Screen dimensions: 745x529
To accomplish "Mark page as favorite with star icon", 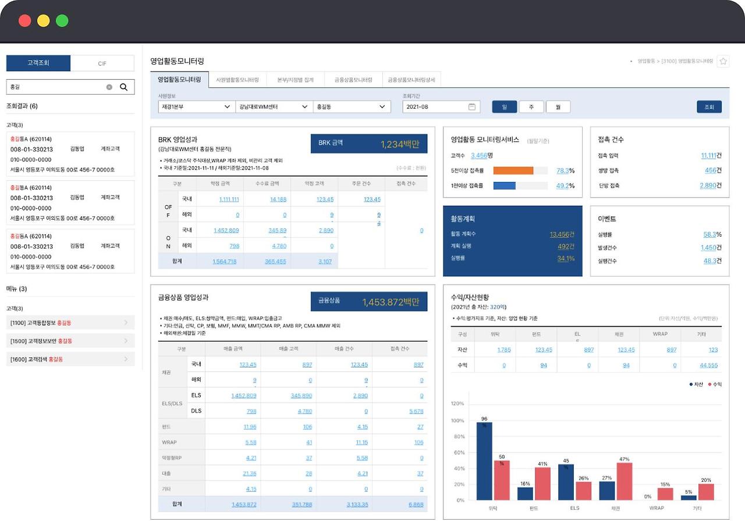I will [x=723, y=61].
